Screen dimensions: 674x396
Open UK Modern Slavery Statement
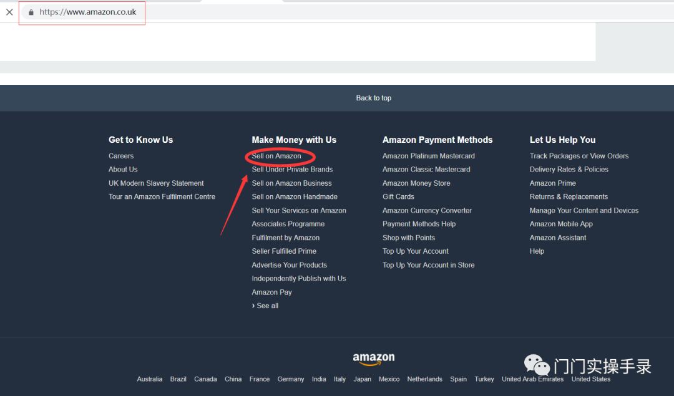[156, 183]
